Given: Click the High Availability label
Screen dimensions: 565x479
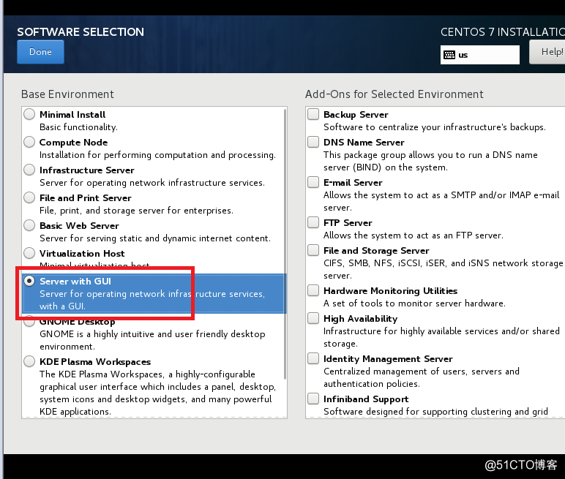Looking at the screenshot, I should pos(360,319).
